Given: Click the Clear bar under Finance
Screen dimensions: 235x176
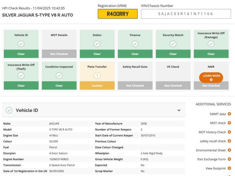Looking at the screenshot, I should click(135, 54).
